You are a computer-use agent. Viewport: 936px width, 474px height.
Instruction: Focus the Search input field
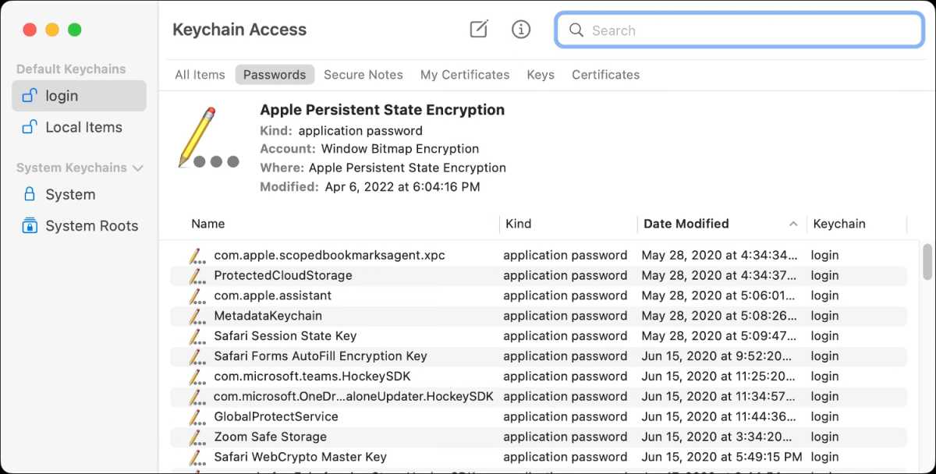coord(739,30)
